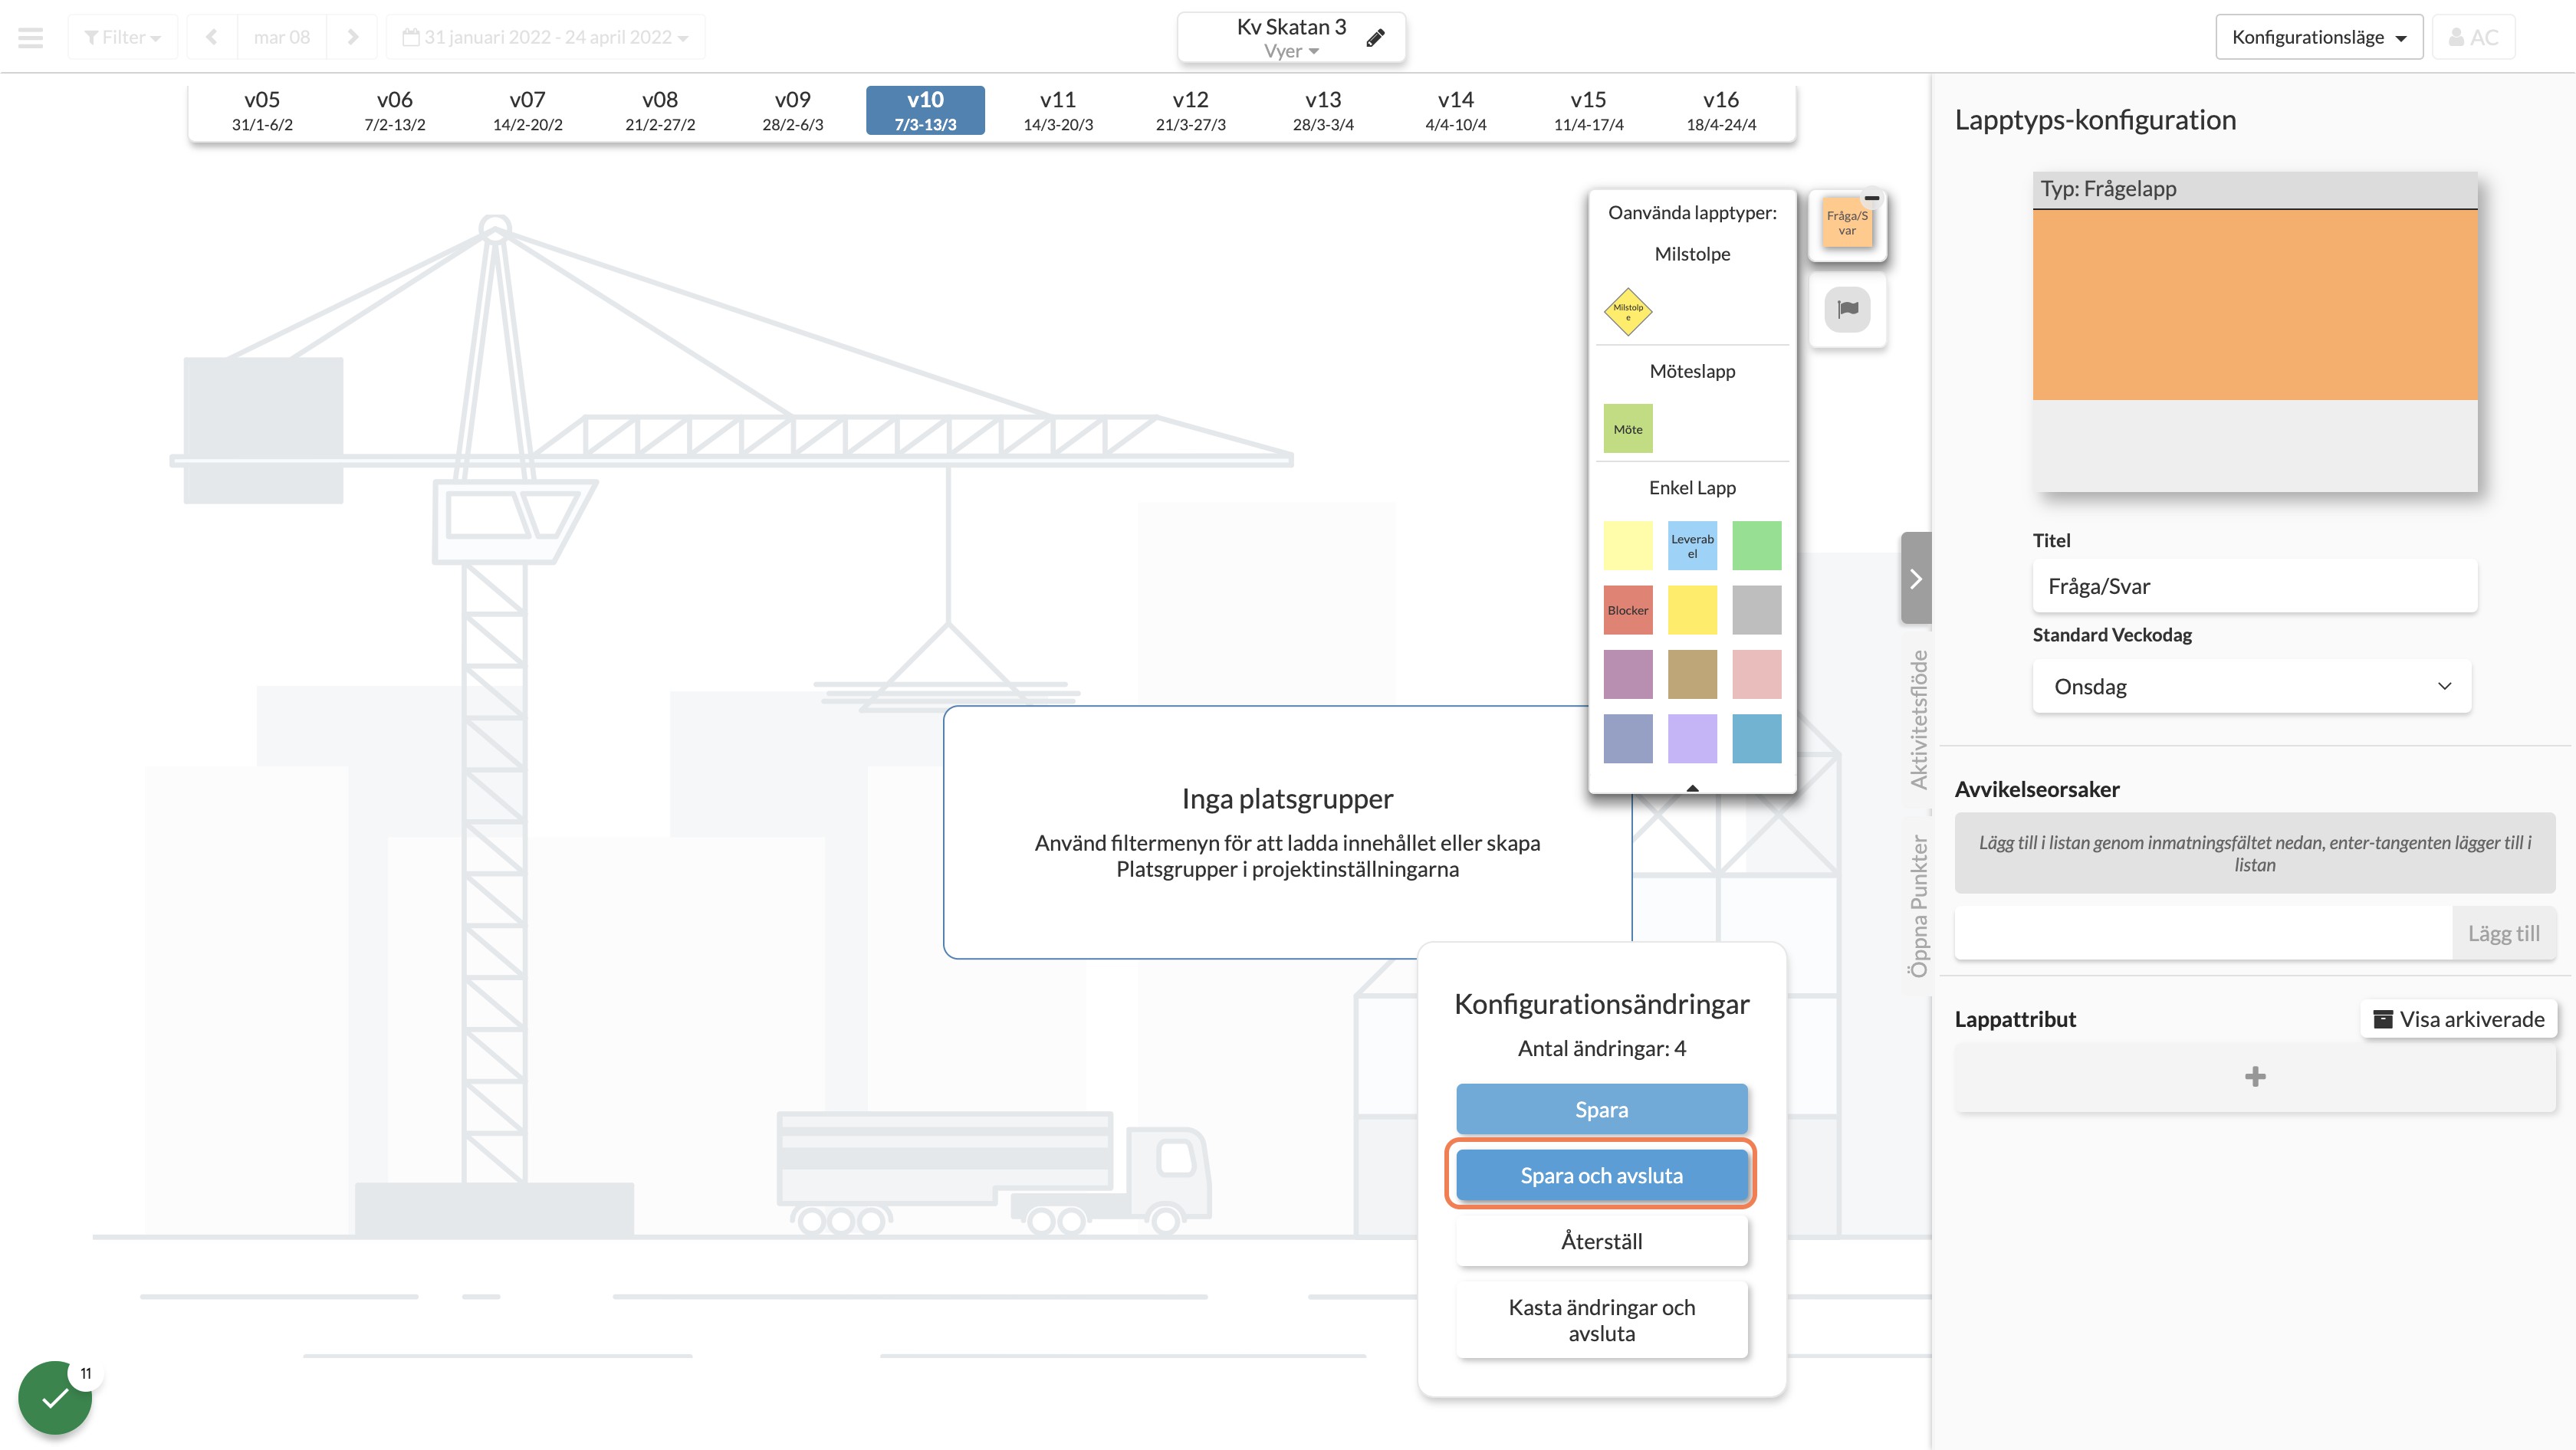Viewport: 2576px width, 1450px height.
Task: Add a Lappattribut with the plus button
Action: (2255, 1076)
